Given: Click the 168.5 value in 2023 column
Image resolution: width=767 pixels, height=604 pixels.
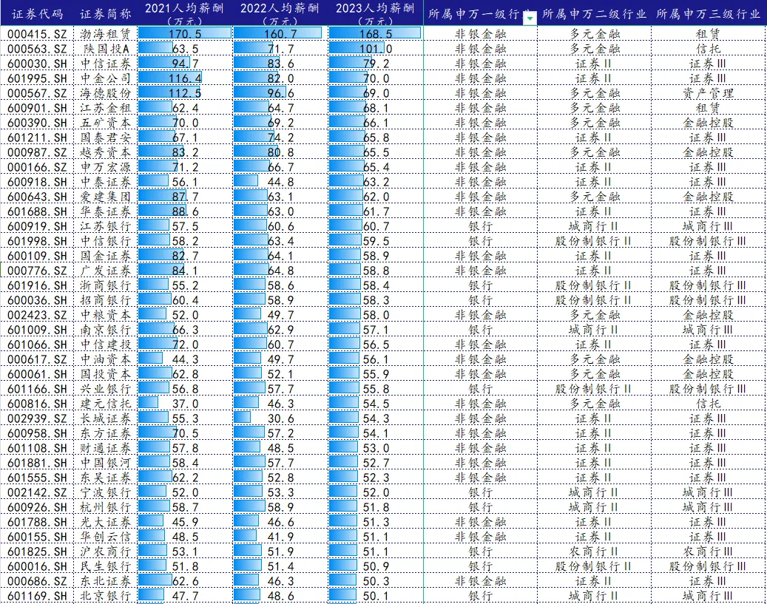Looking at the screenshot, I should pyautogui.click(x=375, y=34).
